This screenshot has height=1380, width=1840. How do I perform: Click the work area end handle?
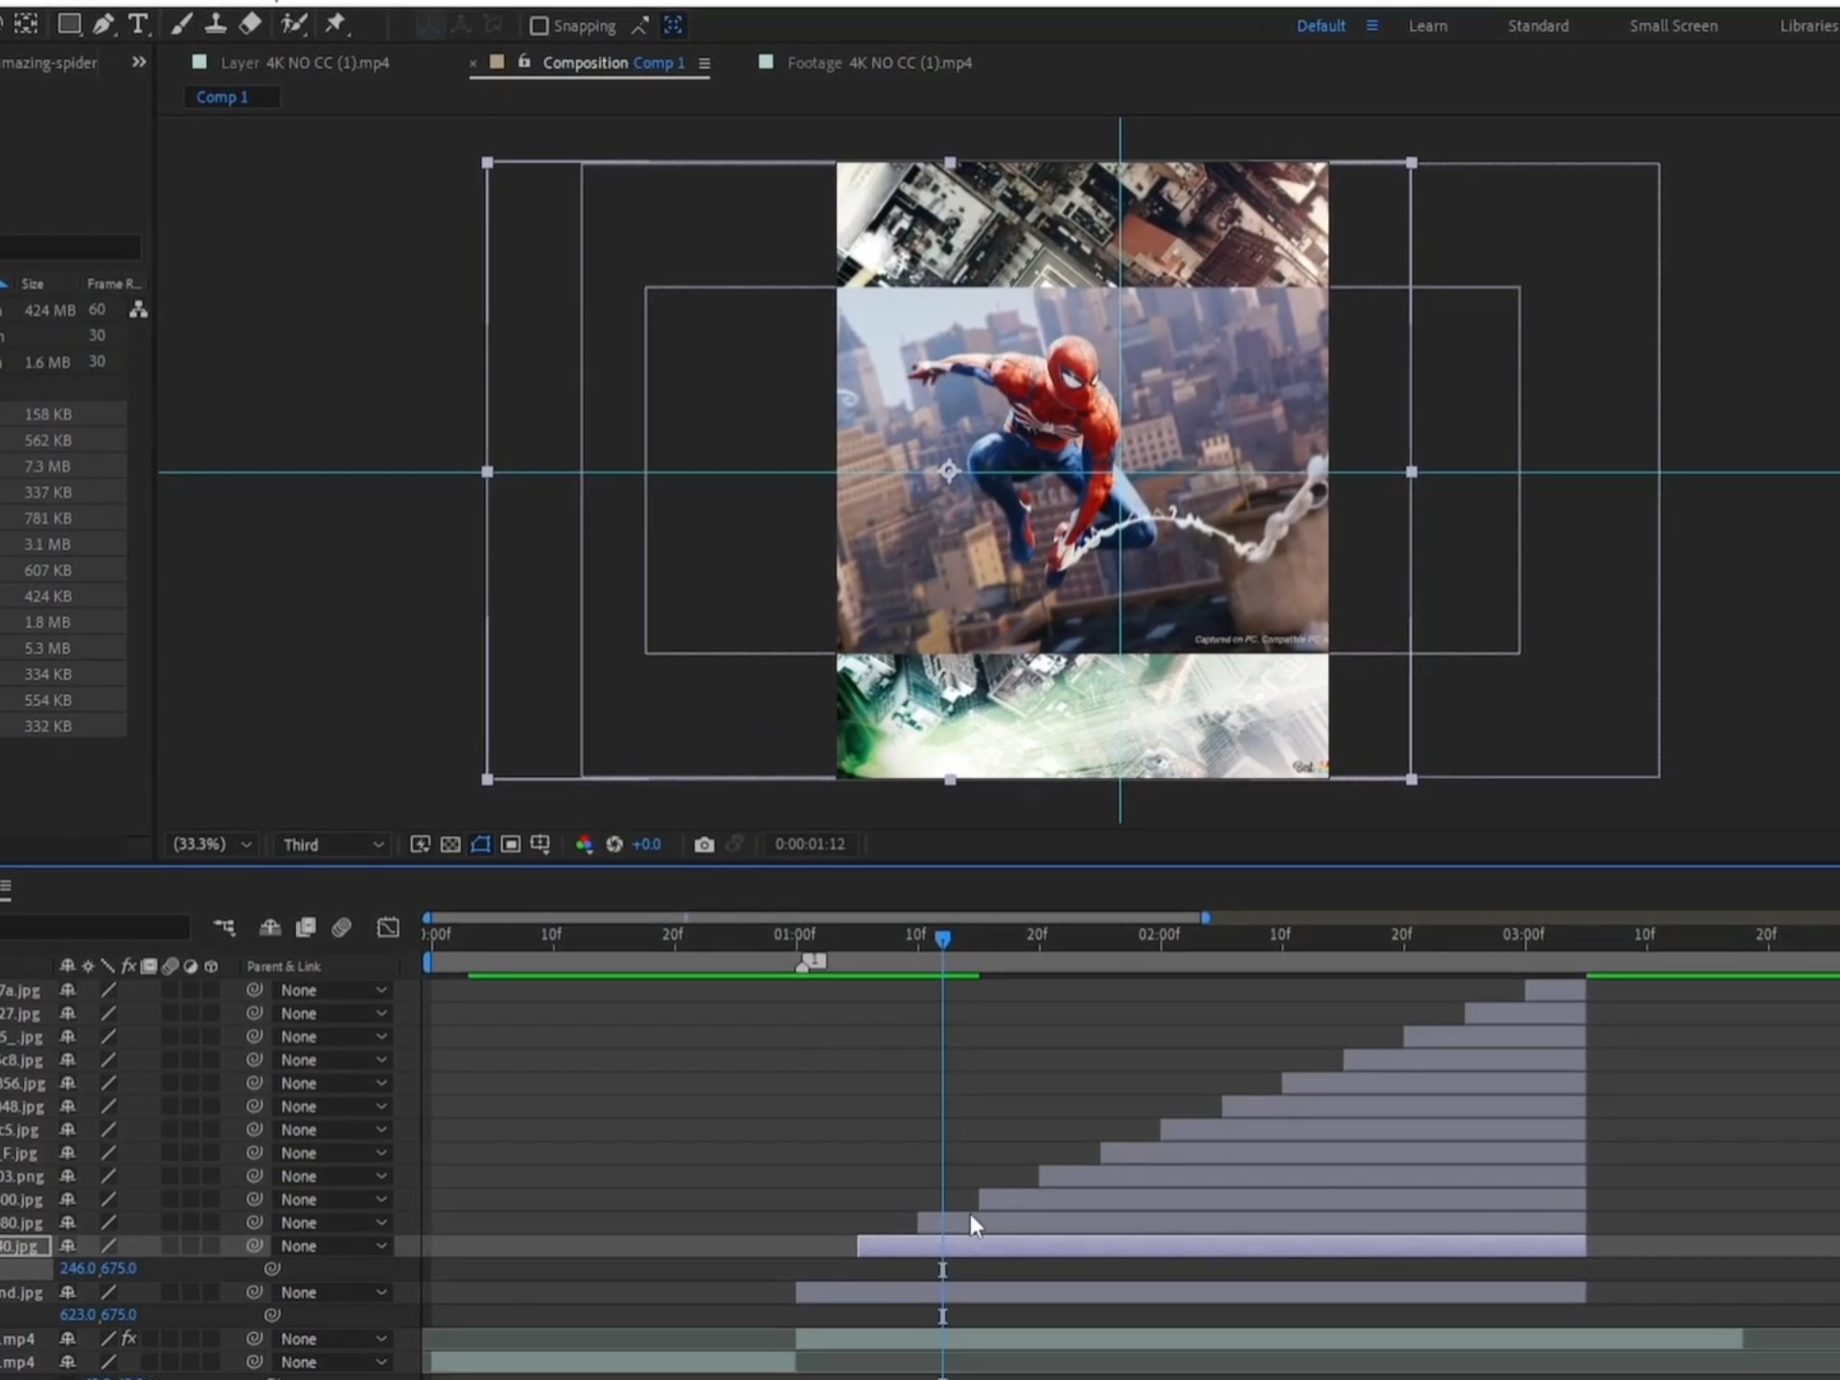(1206, 917)
